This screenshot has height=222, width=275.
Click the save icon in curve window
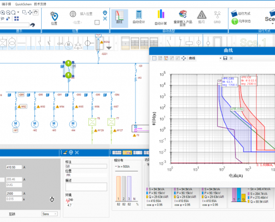(x=225, y=58)
